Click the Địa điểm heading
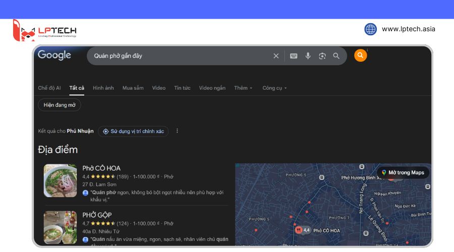Viewport: 454px width, 252px height. (58, 150)
